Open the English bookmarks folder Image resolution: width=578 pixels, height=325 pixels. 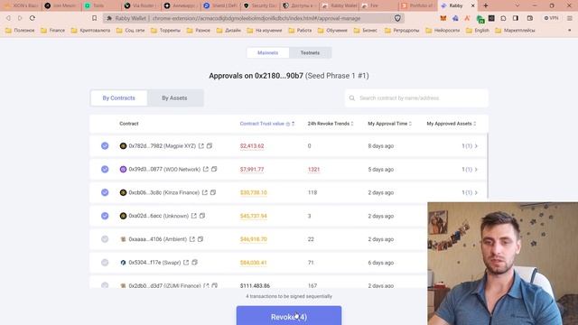tap(478, 31)
